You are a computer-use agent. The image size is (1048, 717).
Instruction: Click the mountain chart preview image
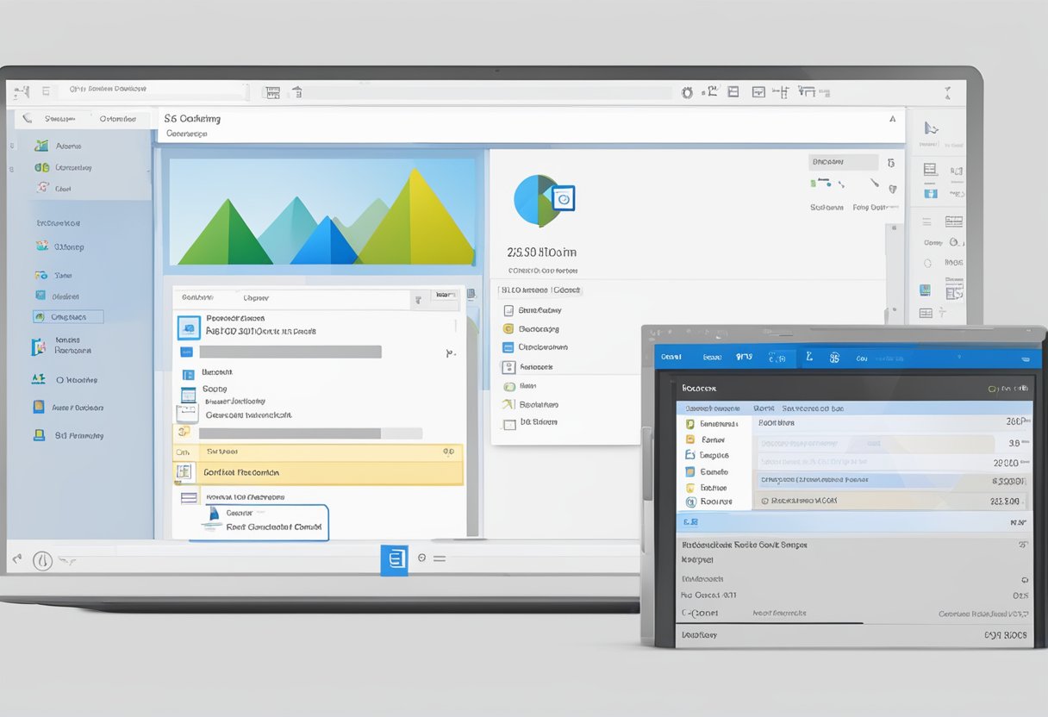click(322, 211)
